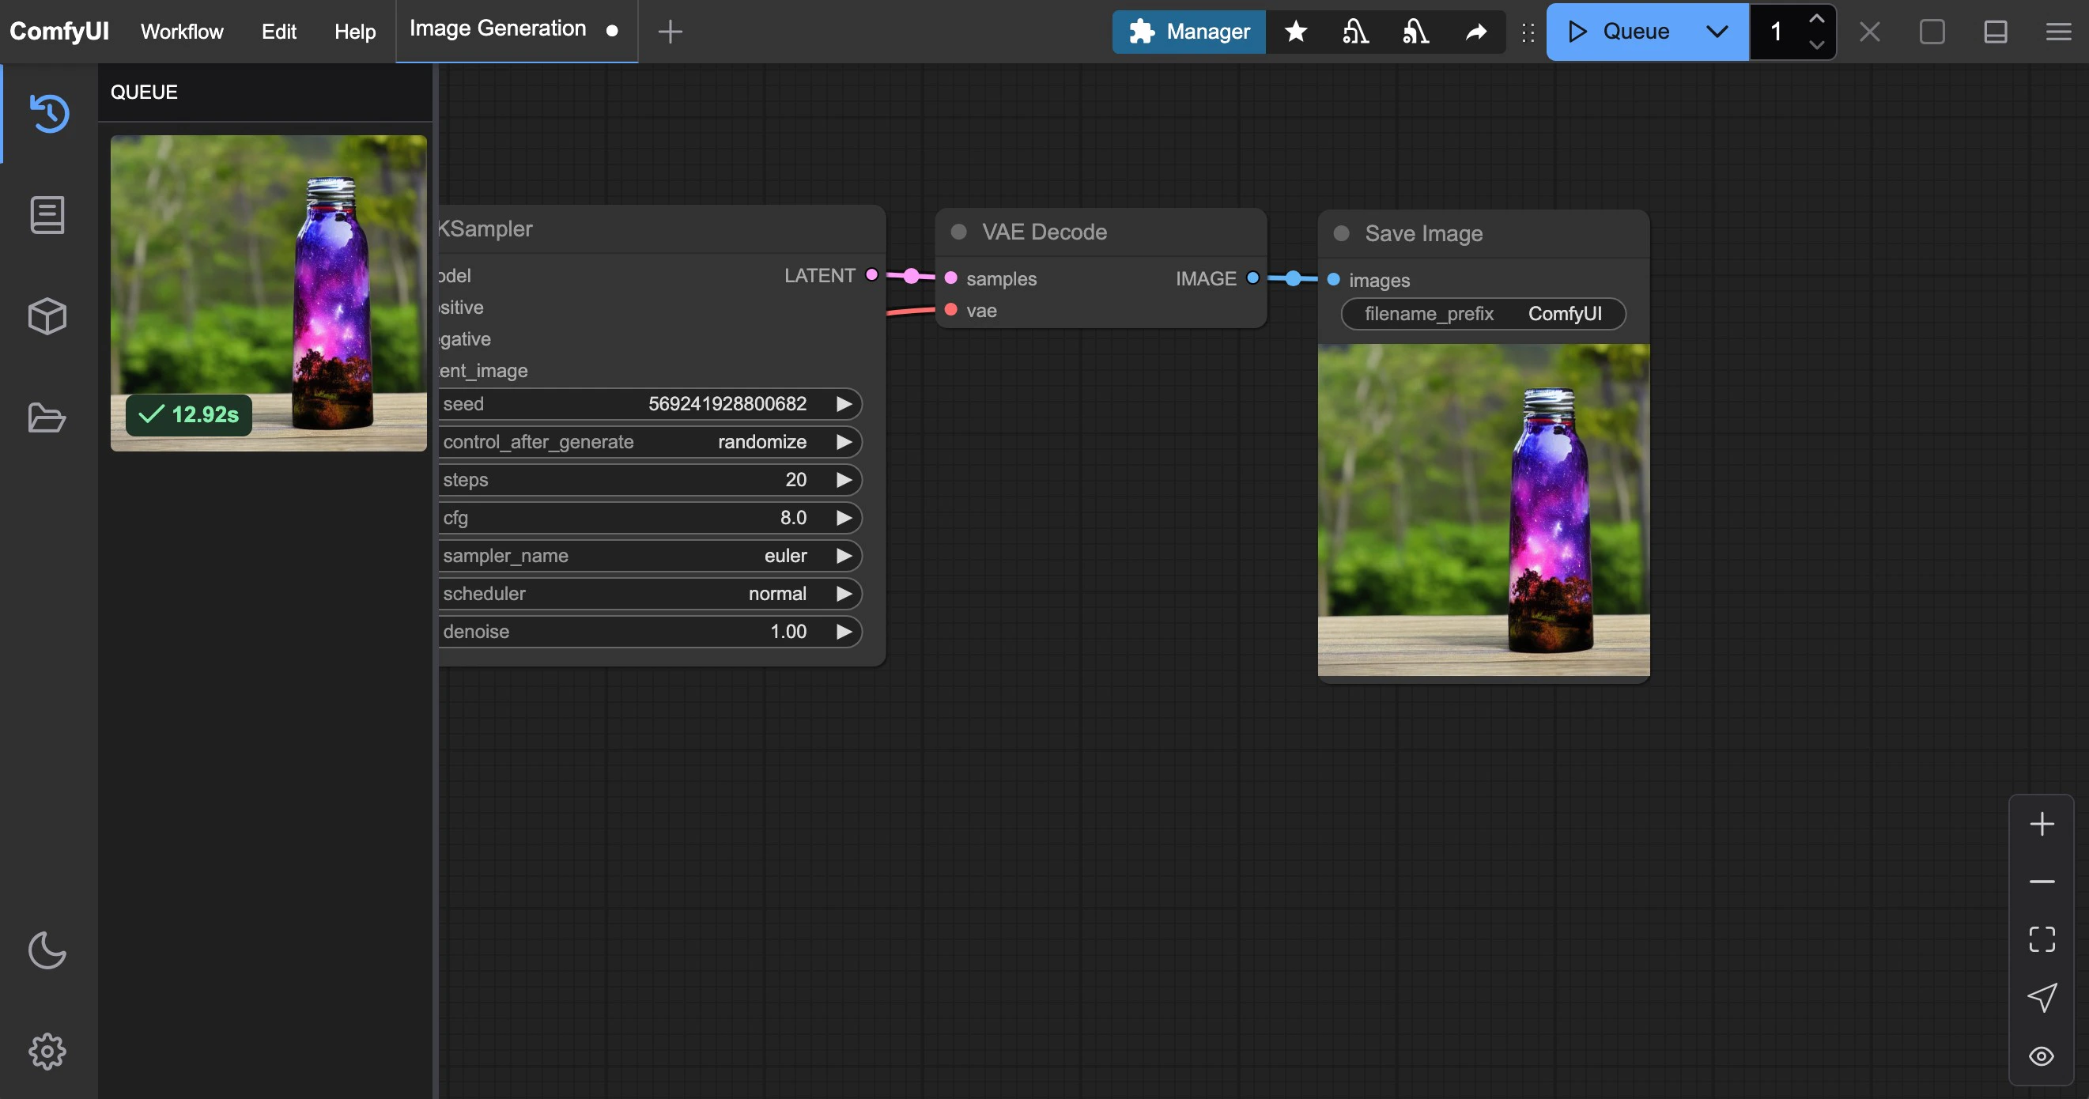Click the zoom in plus icon
Viewport: 2089px width, 1099px height.
coord(2041,824)
